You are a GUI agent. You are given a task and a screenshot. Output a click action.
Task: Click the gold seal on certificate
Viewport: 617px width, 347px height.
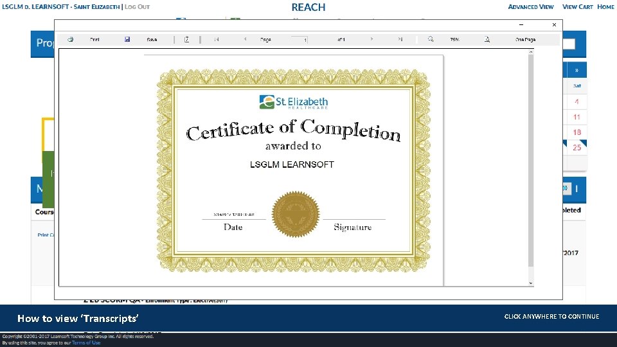tap(296, 214)
